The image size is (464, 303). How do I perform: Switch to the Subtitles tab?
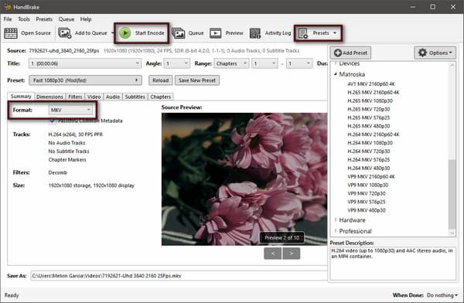(x=135, y=97)
